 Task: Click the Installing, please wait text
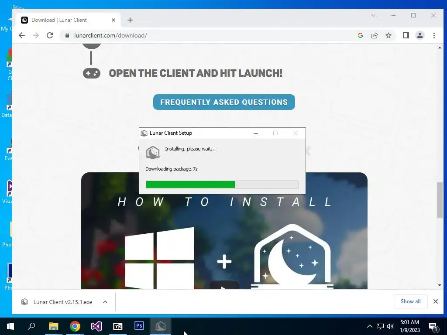point(190,149)
